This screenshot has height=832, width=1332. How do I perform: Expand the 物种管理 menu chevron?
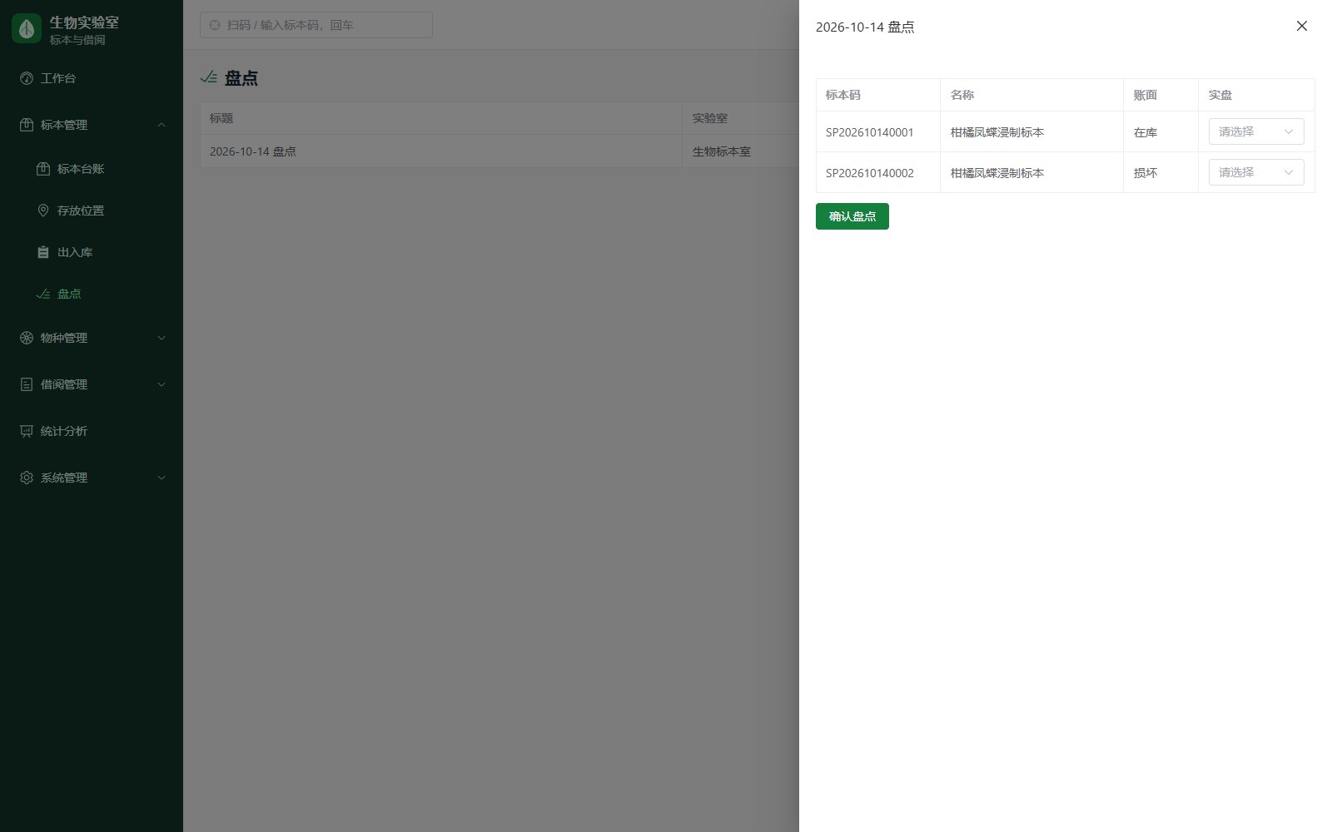162,338
